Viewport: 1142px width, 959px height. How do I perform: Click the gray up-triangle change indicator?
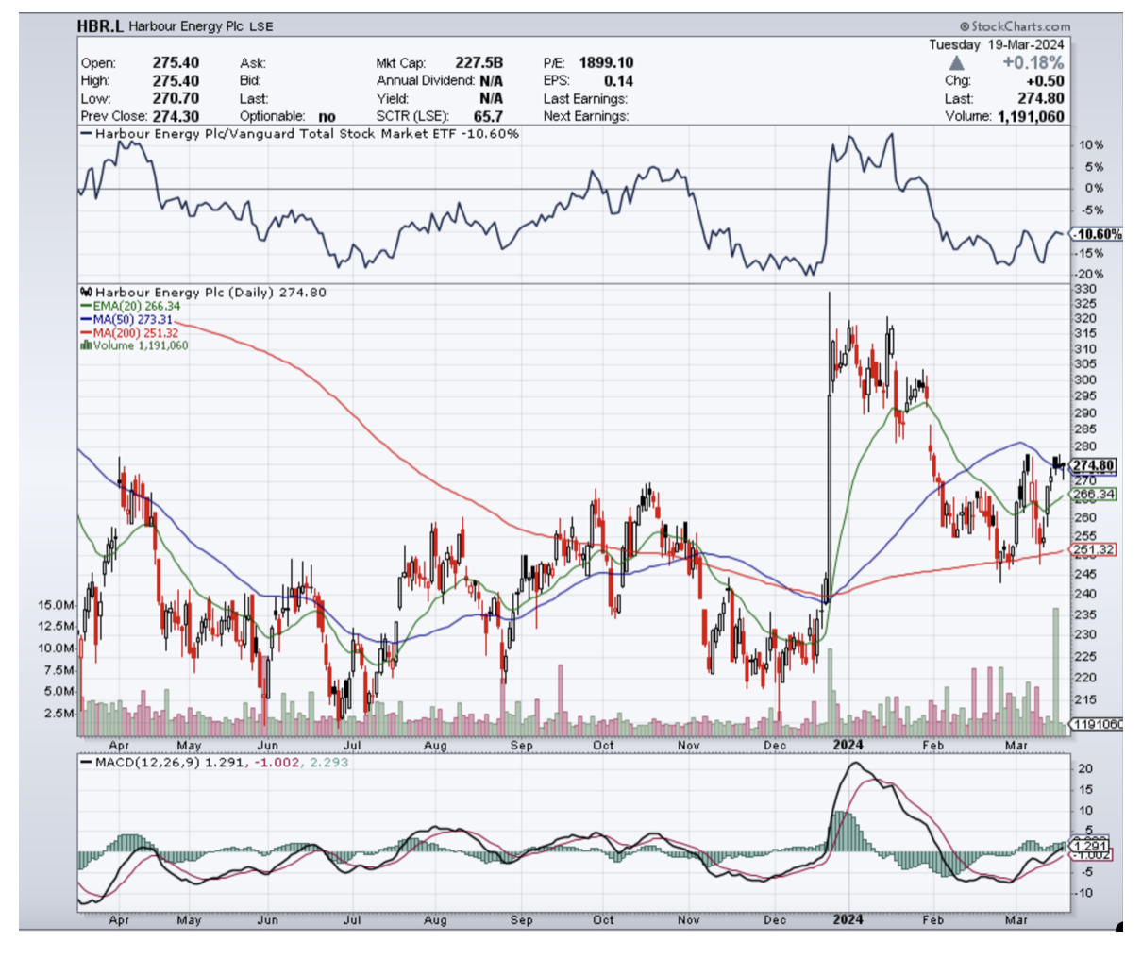[x=956, y=63]
